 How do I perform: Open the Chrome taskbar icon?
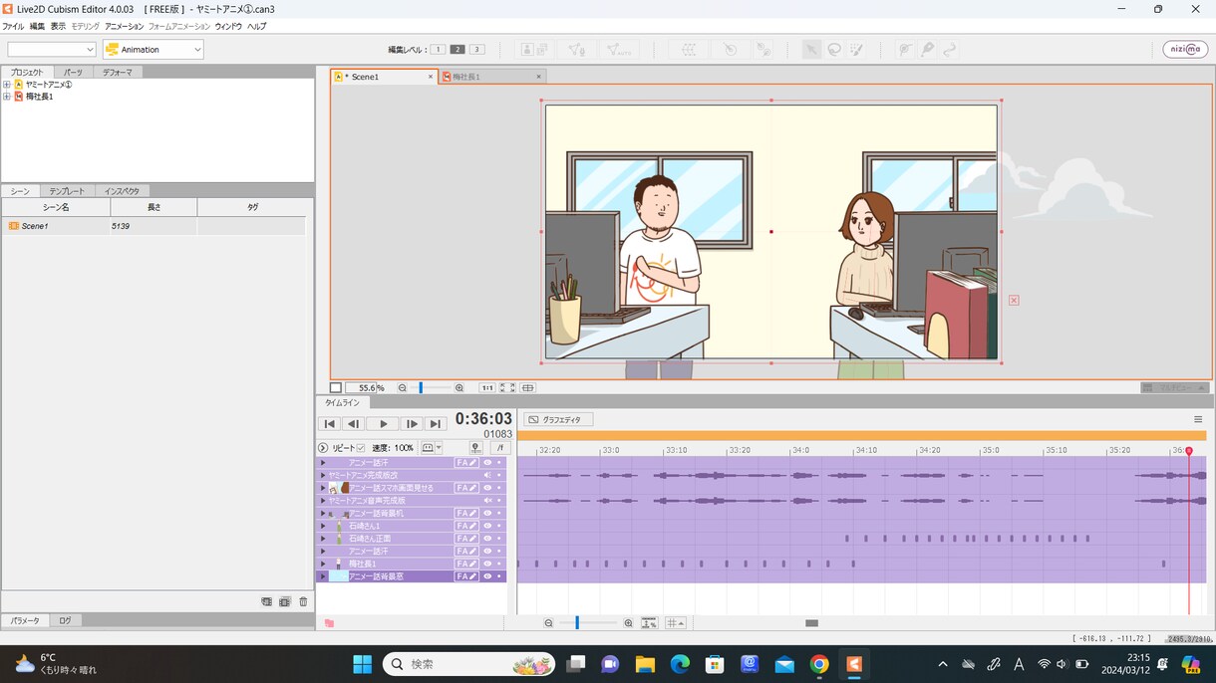tap(819, 664)
